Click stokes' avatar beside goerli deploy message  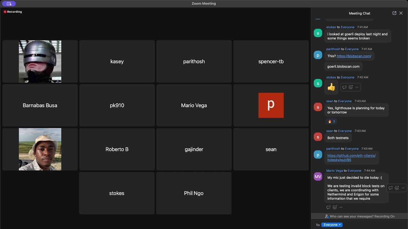tap(318, 33)
